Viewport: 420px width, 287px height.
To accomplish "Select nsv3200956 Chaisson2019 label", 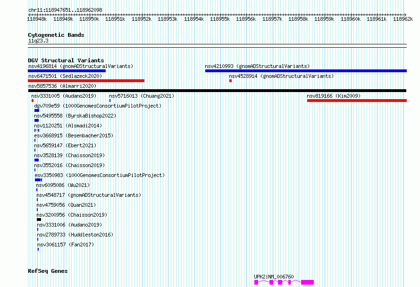I will 72,215.
